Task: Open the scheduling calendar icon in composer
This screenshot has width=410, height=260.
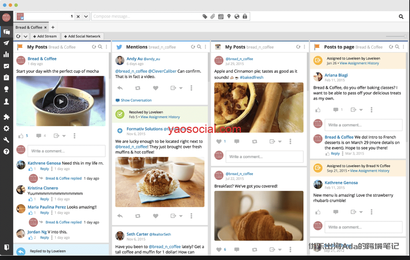Action: [x=221, y=16]
